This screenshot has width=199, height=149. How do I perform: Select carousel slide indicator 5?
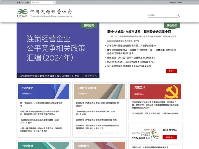(96, 76)
